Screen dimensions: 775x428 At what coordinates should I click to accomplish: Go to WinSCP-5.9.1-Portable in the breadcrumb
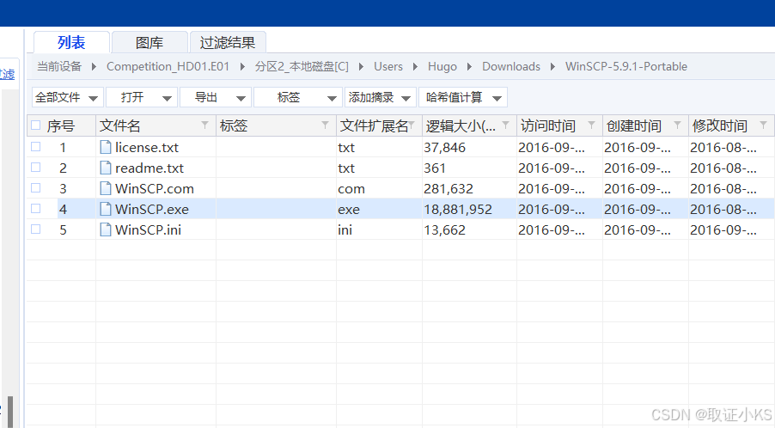(x=626, y=67)
